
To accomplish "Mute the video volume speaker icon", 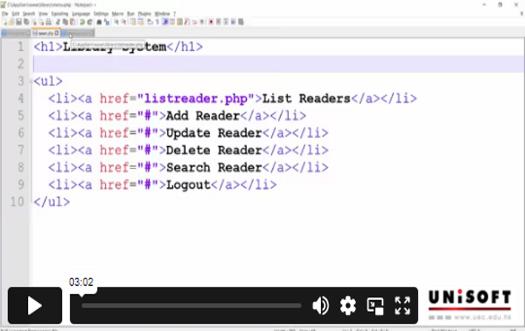I will (320, 306).
